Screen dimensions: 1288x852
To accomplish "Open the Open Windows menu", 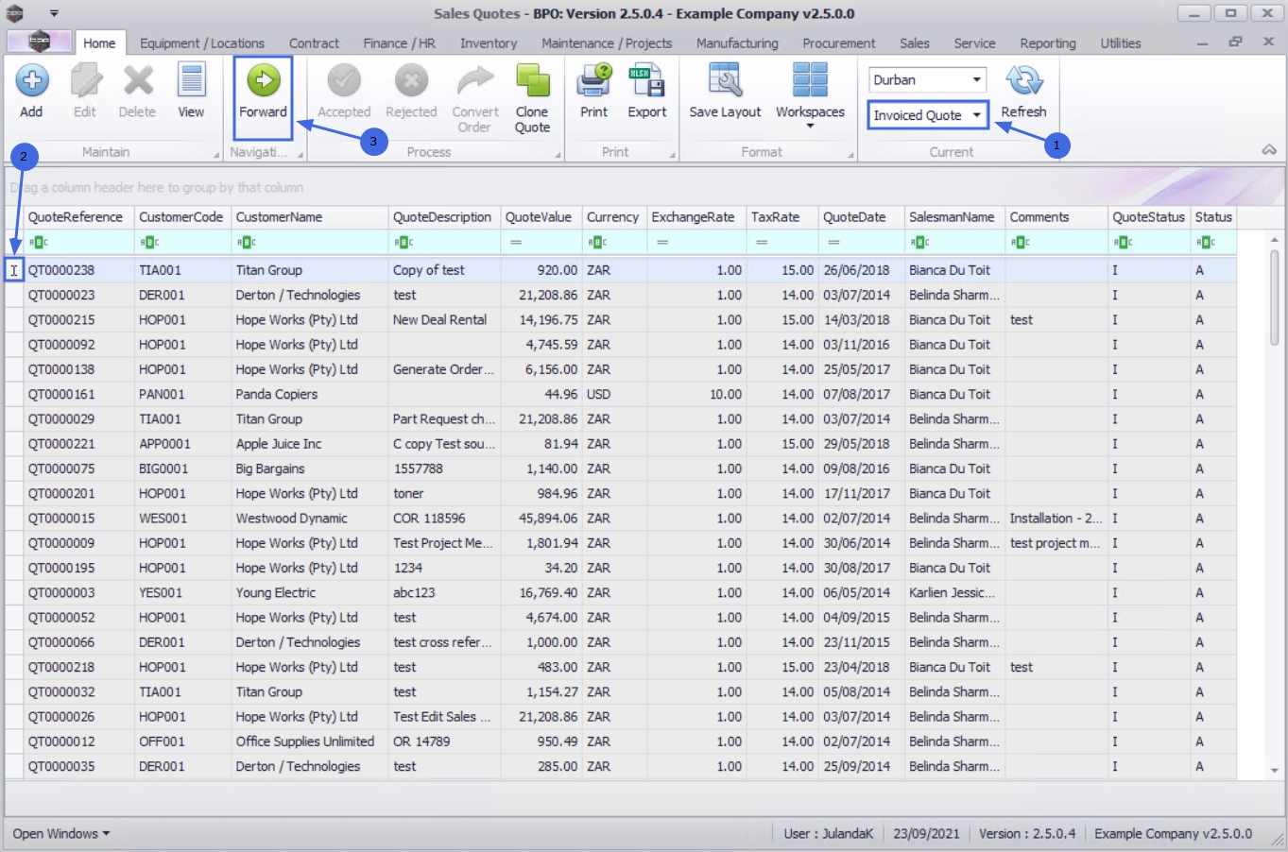I will pyautogui.click(x=60, y=833).
